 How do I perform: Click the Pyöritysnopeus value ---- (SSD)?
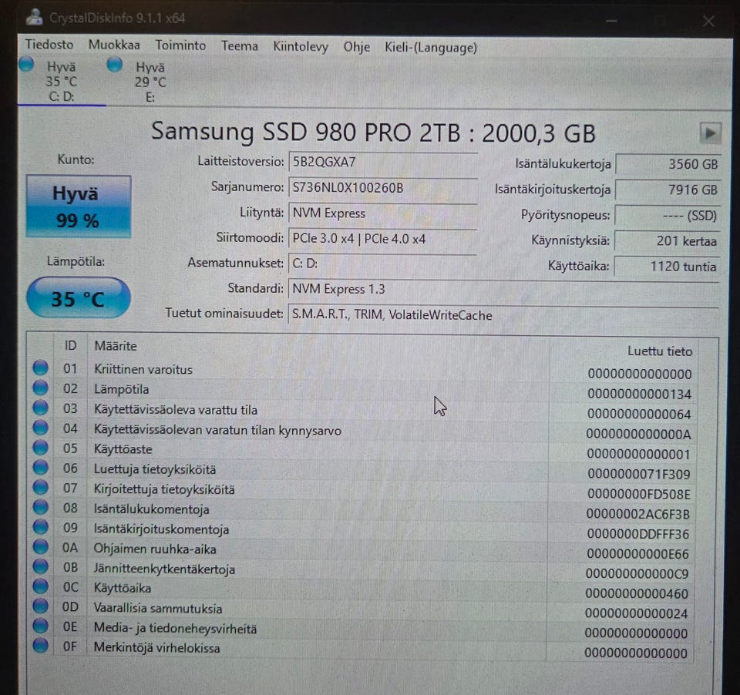[x=668, y=216]
